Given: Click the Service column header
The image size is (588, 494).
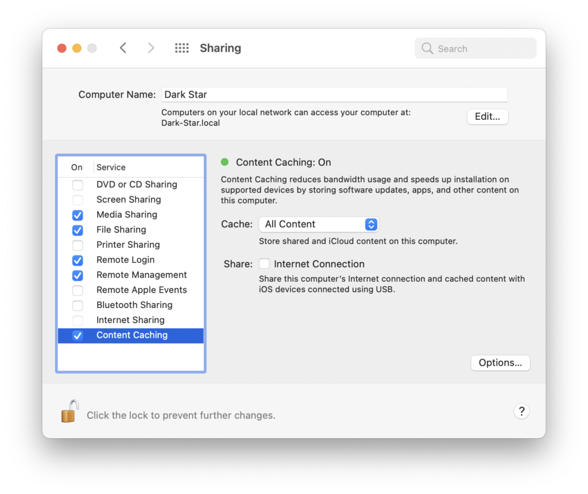Looking at the screenshot, I should (x=111, y=167).
